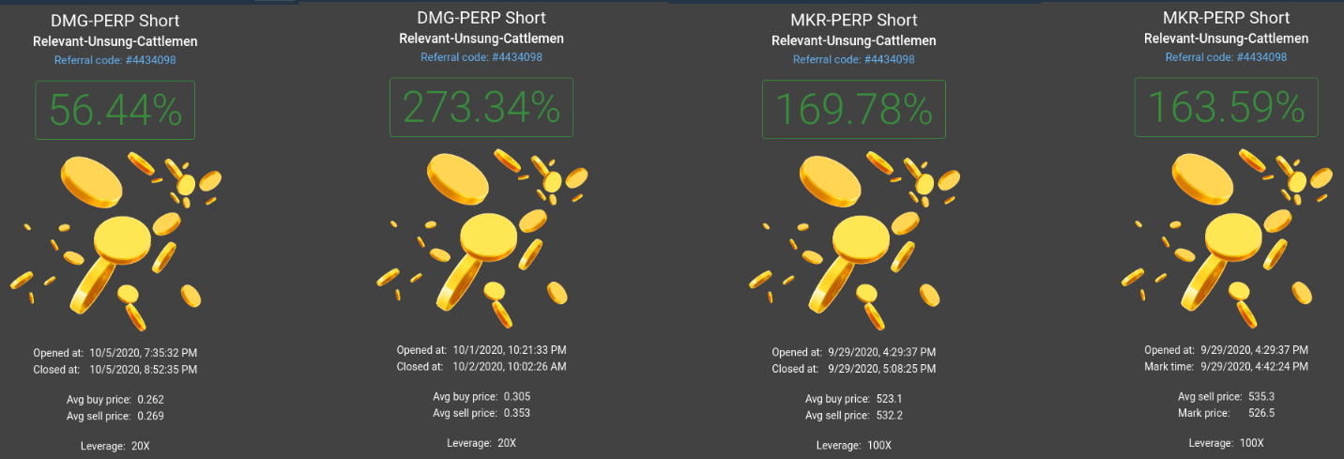Click the DMG-PERP Short title on the 56.44% card
The image size is (1344, 459).
tap(115, 21)
